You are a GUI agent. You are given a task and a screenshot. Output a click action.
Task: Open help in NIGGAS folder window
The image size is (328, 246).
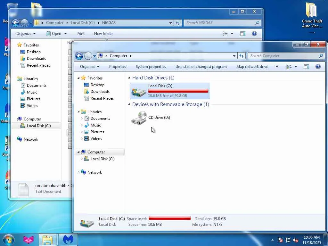click(x=254, y=34)
